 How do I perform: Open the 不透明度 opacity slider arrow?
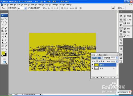tap(117, 58)
